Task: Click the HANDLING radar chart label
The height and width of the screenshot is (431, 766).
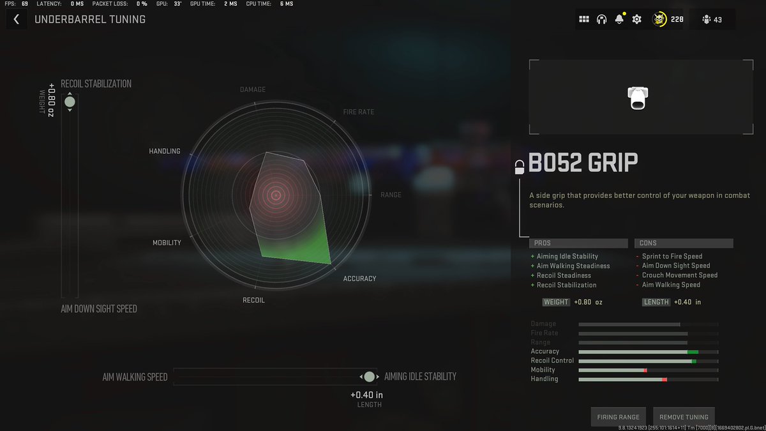Action: point(165,151)
